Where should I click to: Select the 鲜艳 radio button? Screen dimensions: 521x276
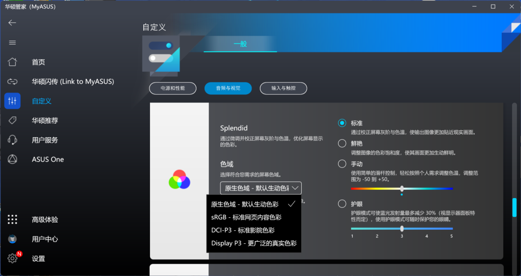tap(342, 143)
